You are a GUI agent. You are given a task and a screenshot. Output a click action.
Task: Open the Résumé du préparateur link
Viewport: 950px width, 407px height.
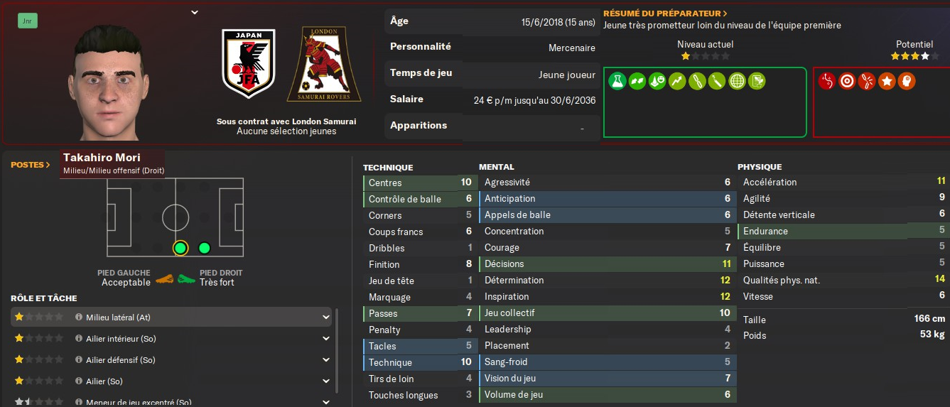tap(665, 13)
